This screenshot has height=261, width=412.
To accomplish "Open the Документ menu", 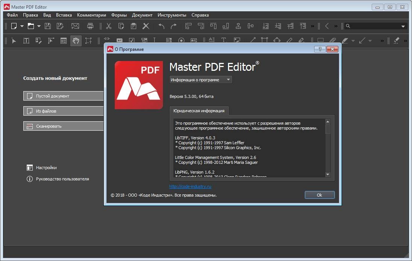I will tap(142, 15).
